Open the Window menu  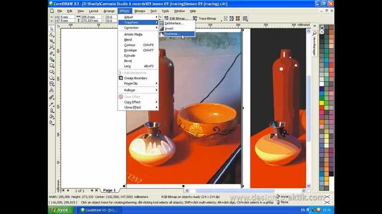tap(179, 11)
